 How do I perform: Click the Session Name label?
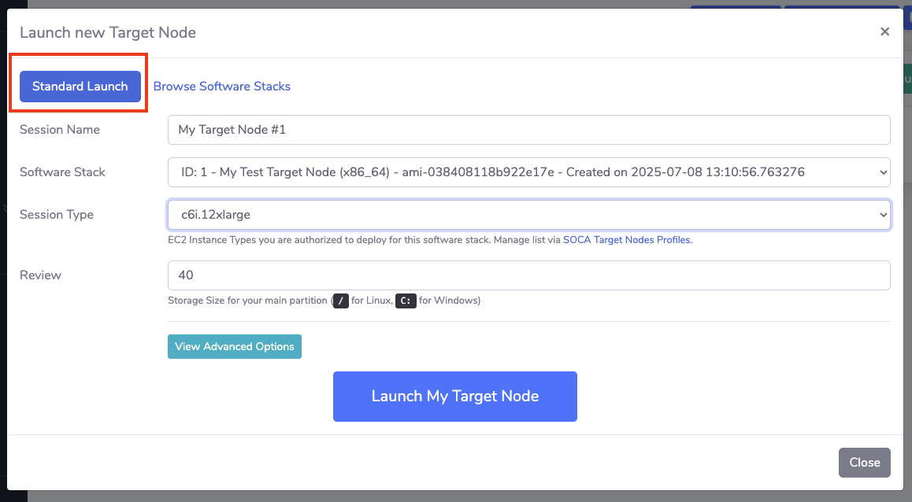coord(60,130)
